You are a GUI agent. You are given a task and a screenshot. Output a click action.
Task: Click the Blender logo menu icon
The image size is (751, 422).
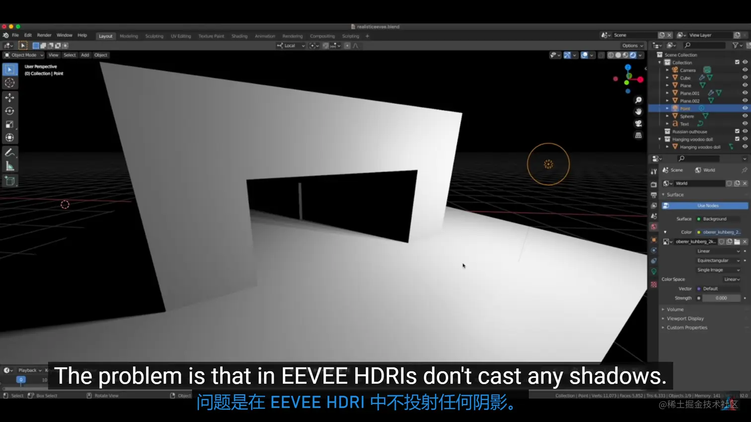coord(5,35)
